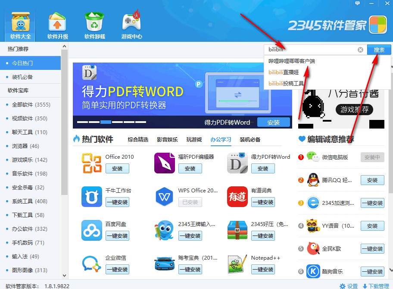Choose 哔哩哔哩唧唧客户端 search suggestion
Image resolution: width=393 pixels, height=289 pixels.
(327, 61)
